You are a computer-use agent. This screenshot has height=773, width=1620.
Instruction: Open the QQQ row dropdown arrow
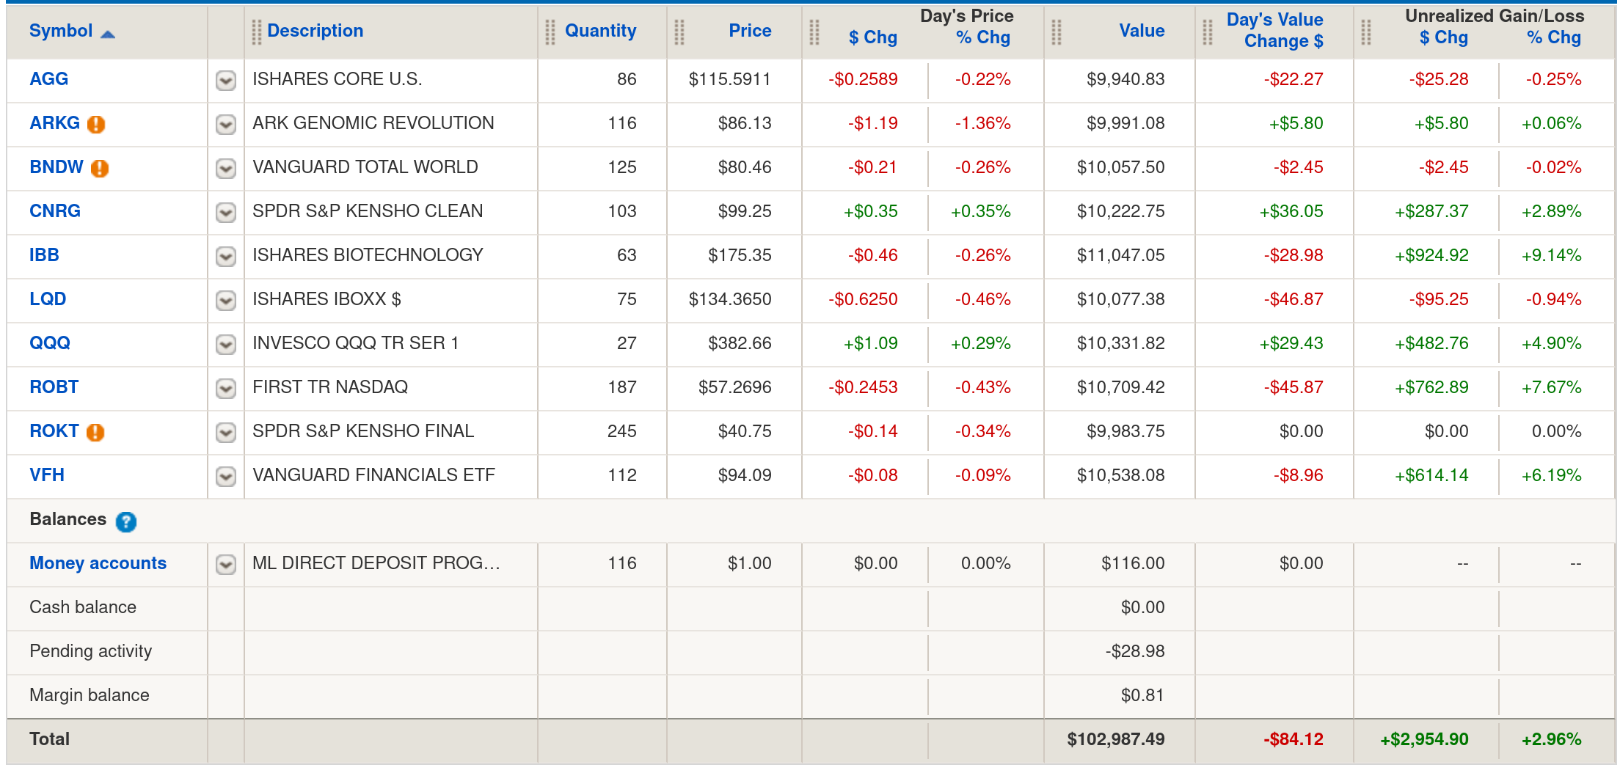[x=226, y=344]
